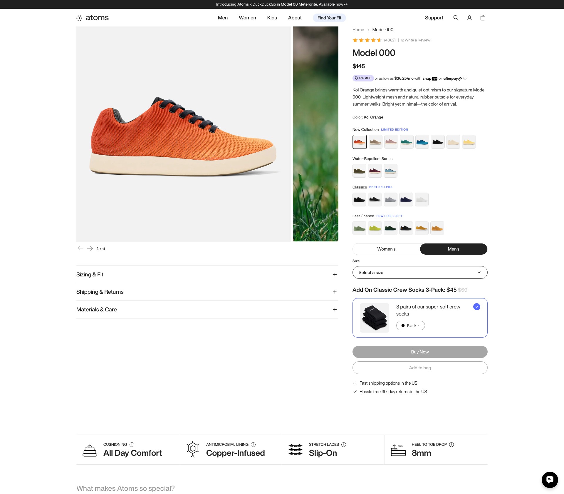Select the teal New Collection swatch
The image size is (564, 494).
coord(407,142)
